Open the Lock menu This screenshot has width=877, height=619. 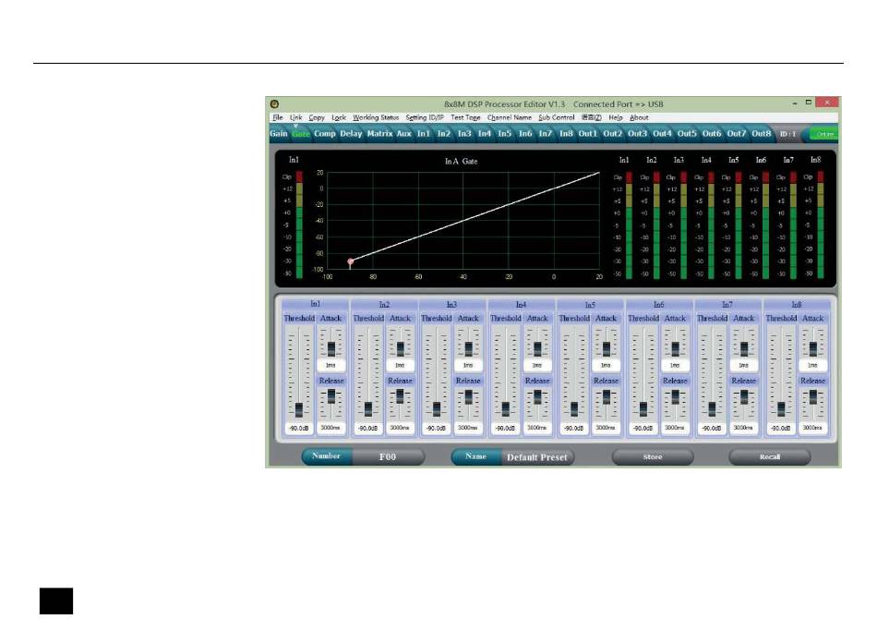point(339,117)
